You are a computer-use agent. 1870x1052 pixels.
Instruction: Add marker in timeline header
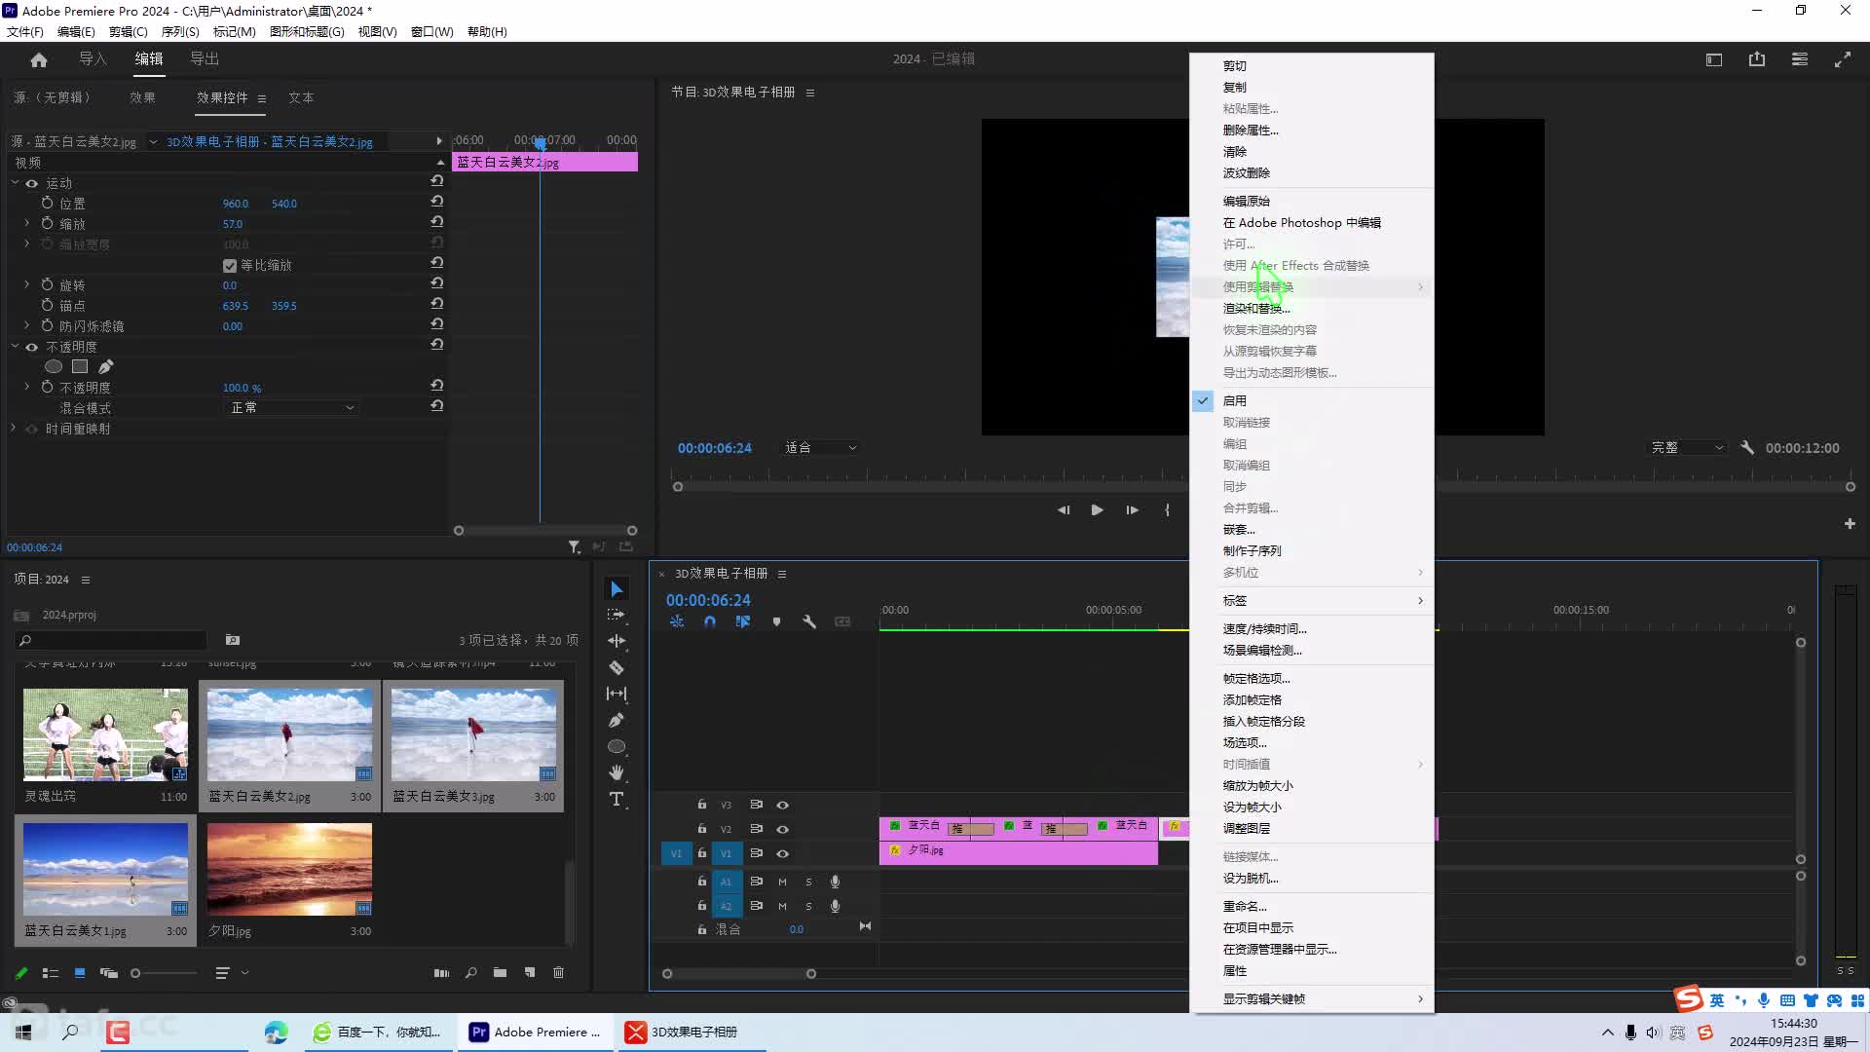(x=776, y=621)
